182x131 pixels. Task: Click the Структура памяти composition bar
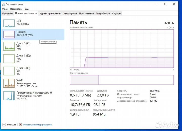(x=122, y=80)
